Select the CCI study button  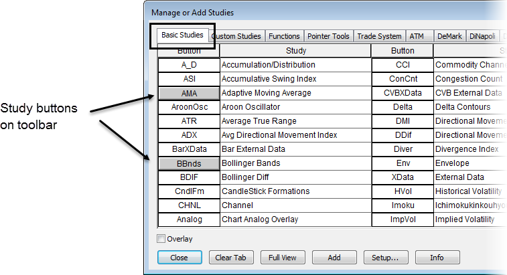(403, 65)
